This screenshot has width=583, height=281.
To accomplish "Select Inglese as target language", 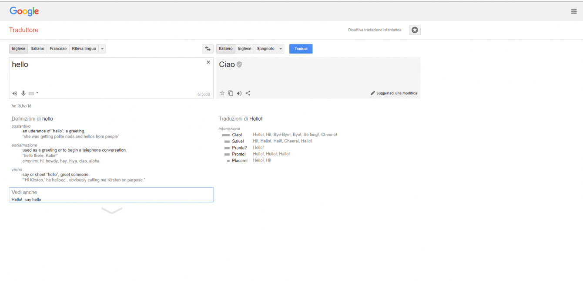I will [x=245, y=49].
